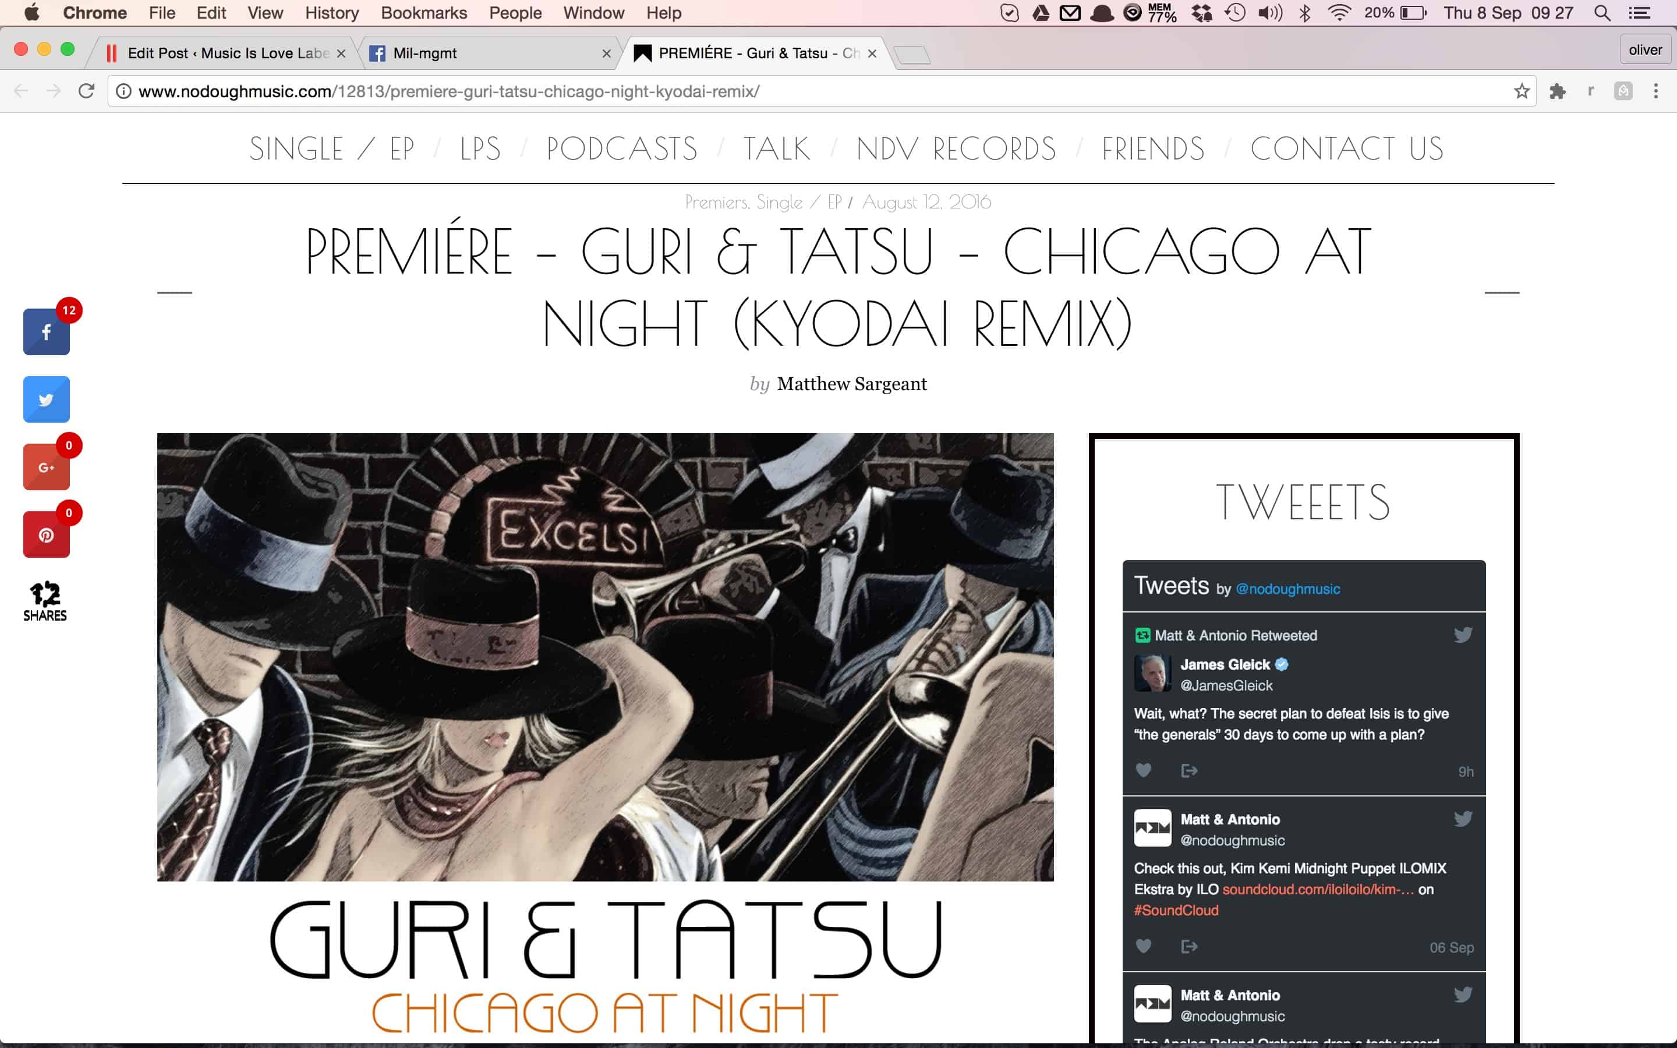
Task: Open Guri & Tatsu cover artwork image
Action: [x=605, y=657]
